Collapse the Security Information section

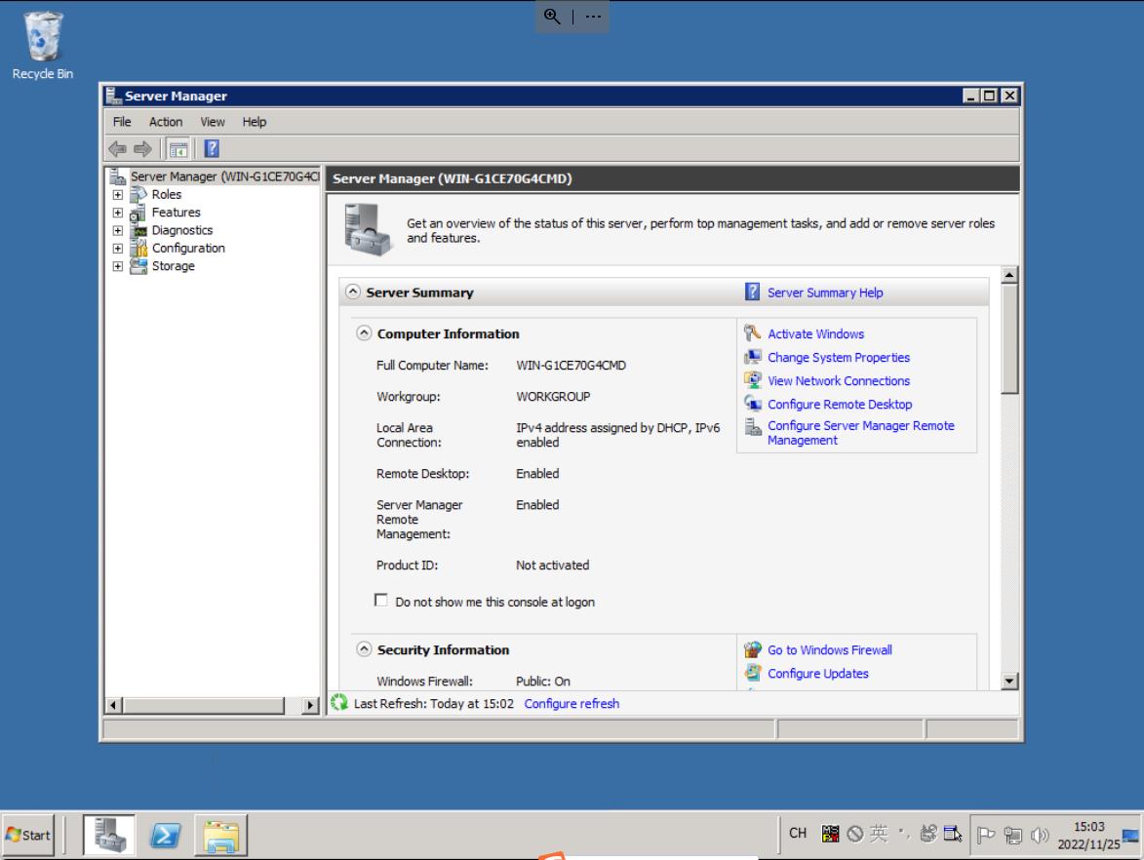point(364,649)
